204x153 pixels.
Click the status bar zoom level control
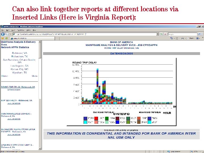(x=196, y=152)
